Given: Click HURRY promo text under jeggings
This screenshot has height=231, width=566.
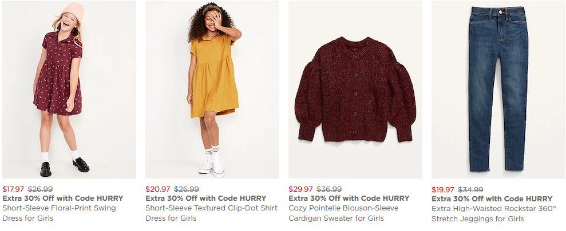Looking at the screenshot, I should point(492,199).
